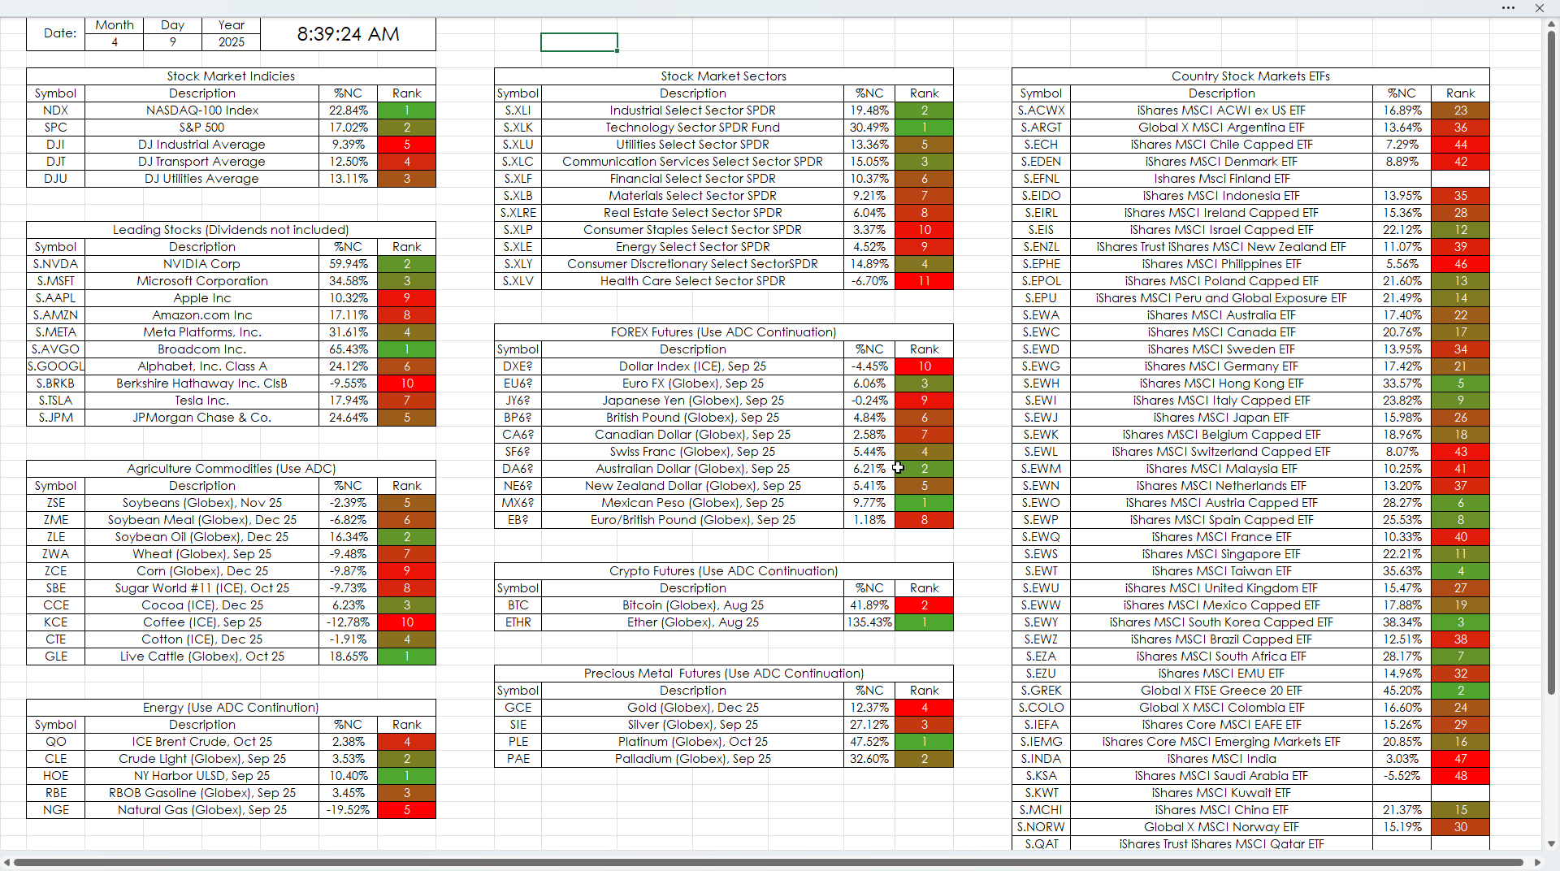Click Live Cattle green rank 1 cell
The height and width of the screenshot is (871, 1560).
[407, 656]
